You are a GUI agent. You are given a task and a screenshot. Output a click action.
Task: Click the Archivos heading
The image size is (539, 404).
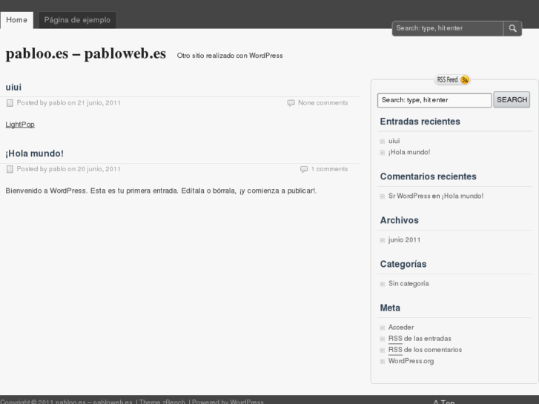coord(399,220)
